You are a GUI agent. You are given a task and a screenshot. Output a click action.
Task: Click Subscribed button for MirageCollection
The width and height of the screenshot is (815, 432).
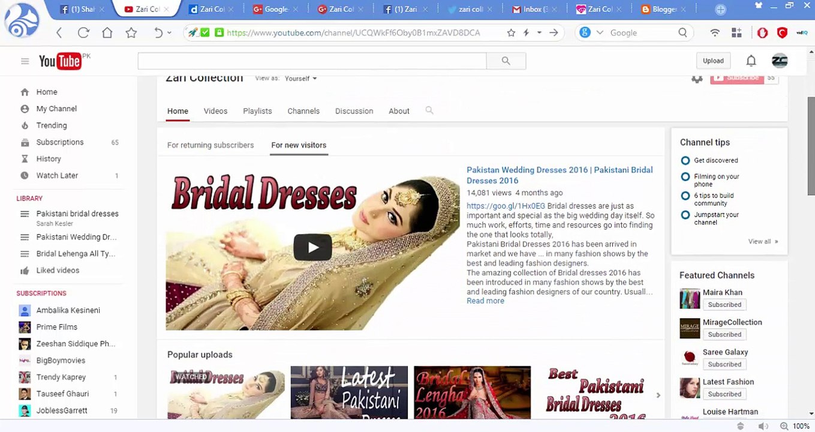pyautogui.click(x=724, y=335)
